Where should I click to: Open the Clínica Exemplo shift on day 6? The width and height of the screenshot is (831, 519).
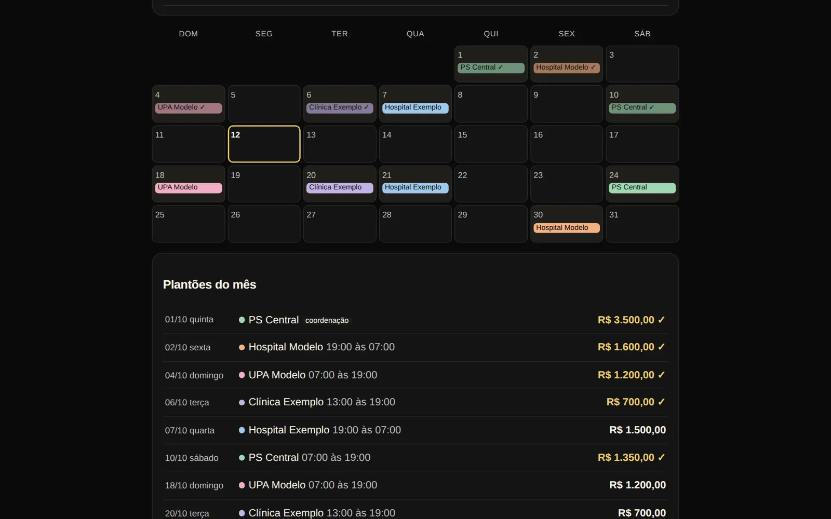(340, 107)
